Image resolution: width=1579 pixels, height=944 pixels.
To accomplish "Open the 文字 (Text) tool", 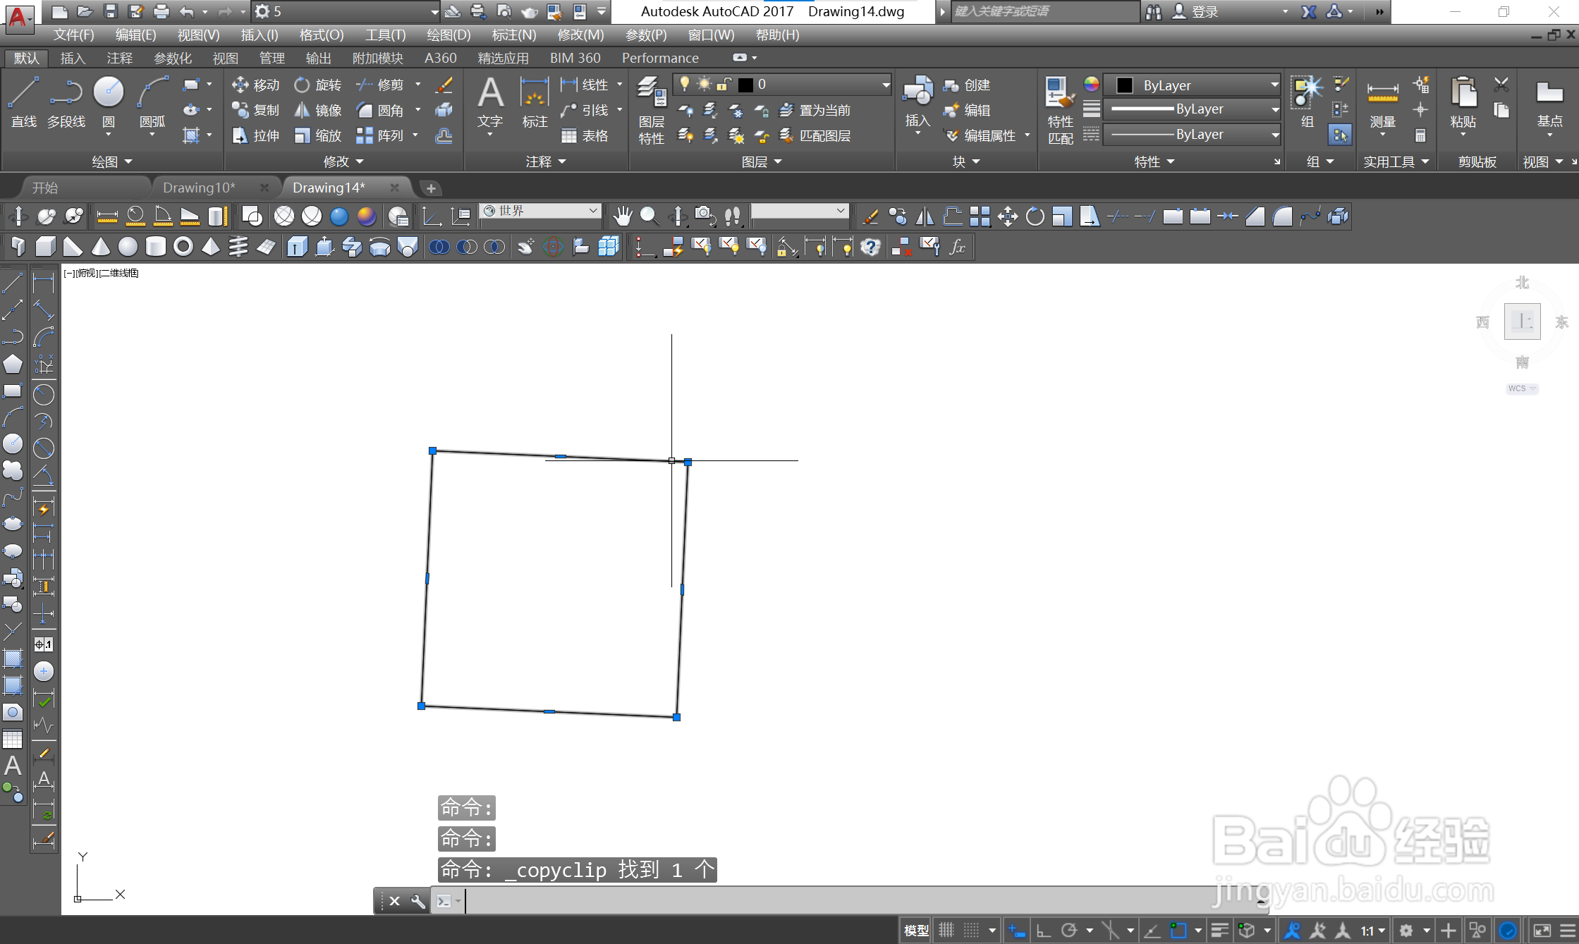I will tap(490, 102).
